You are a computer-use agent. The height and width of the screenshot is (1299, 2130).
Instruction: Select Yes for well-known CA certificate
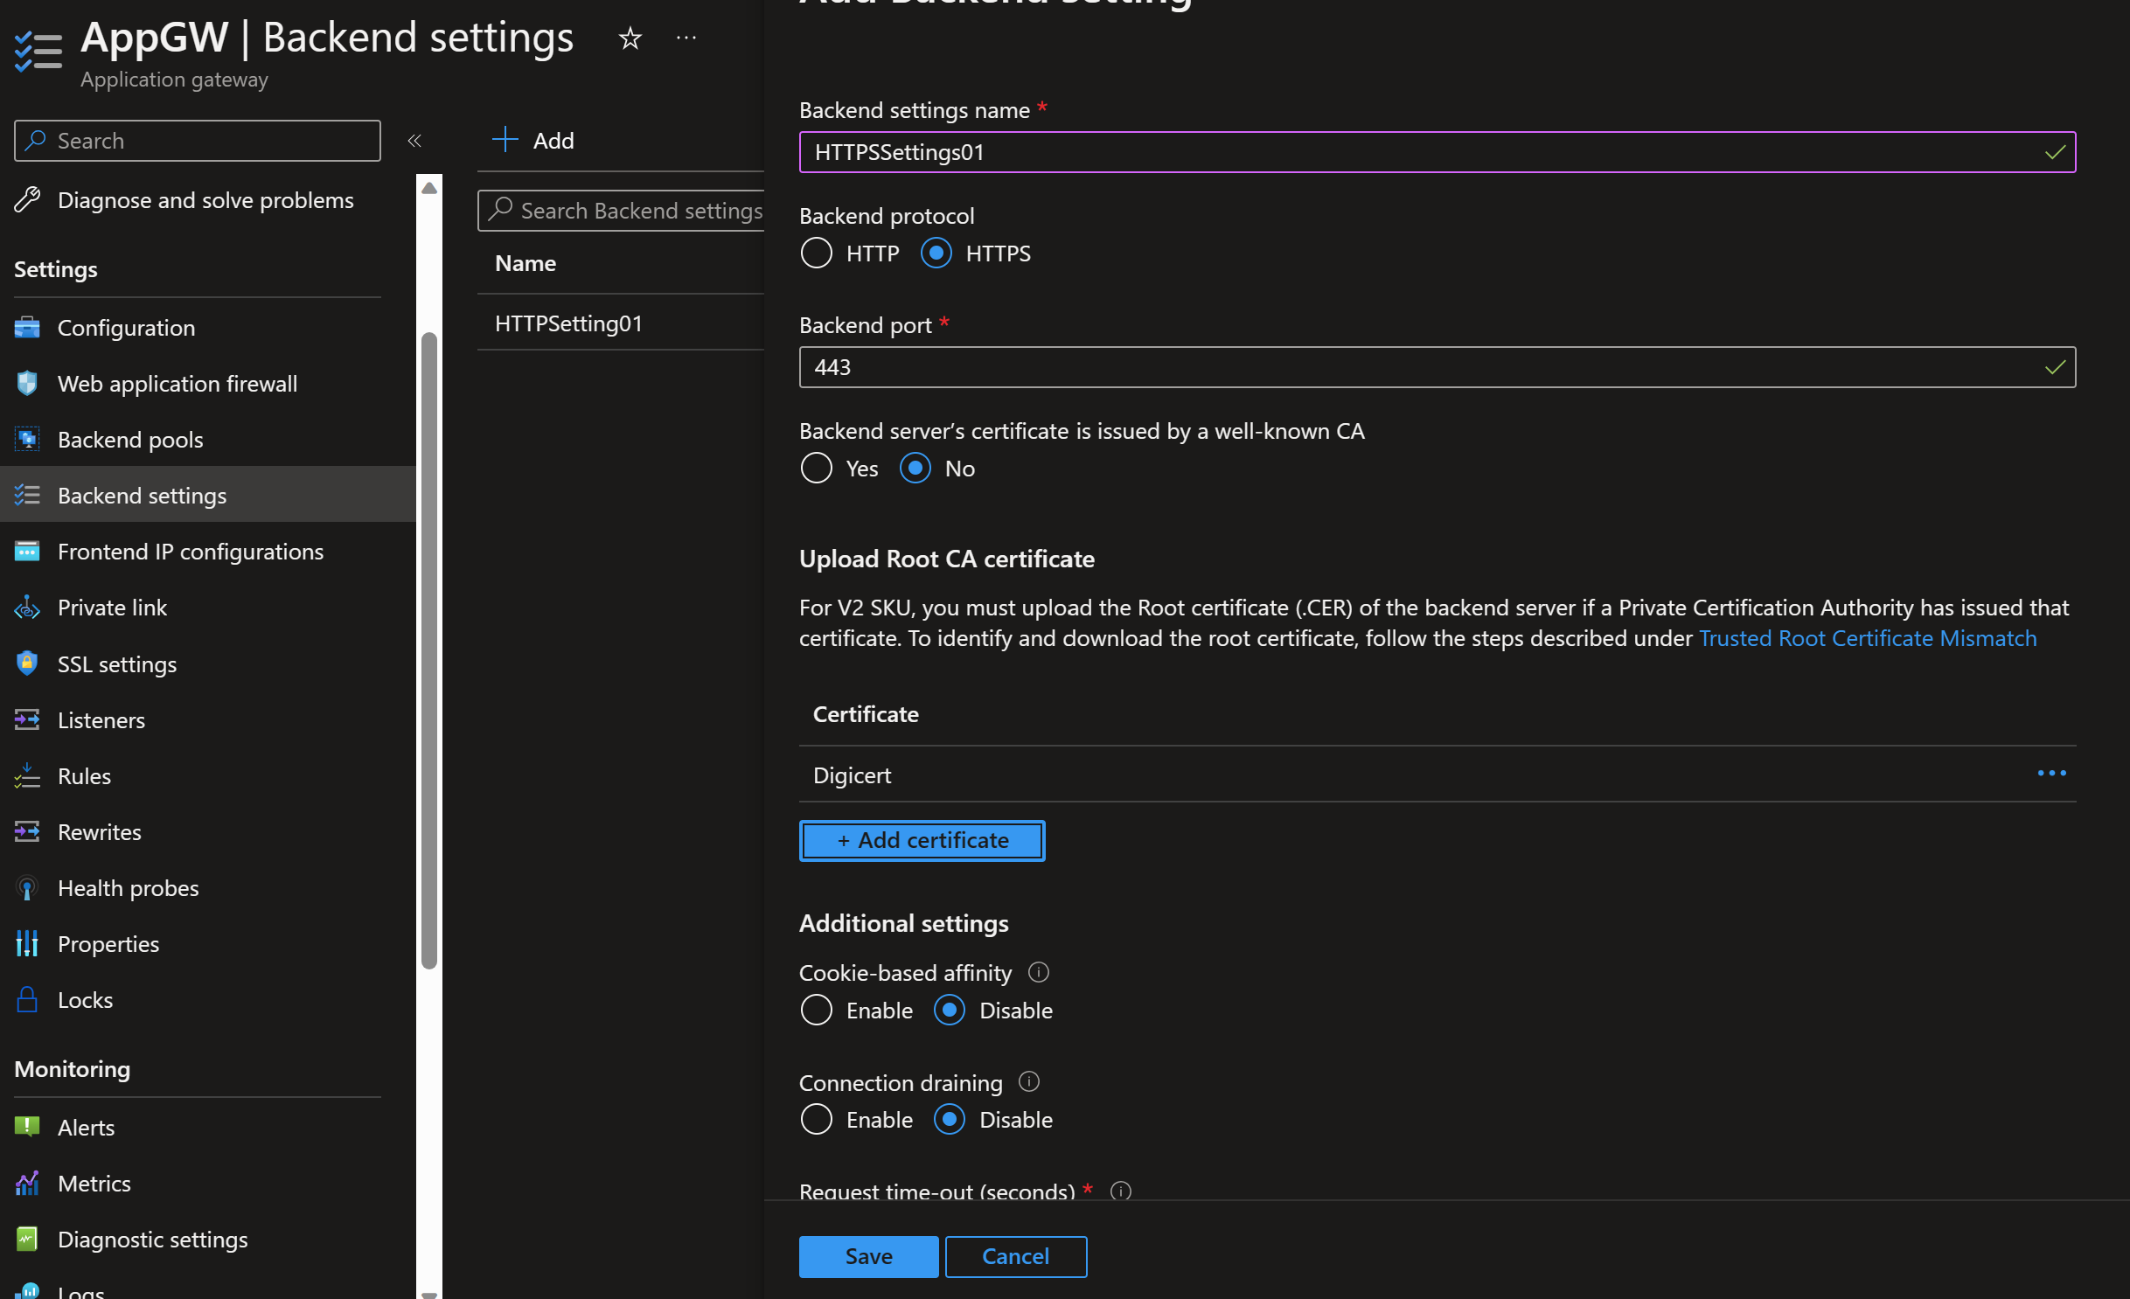point(816,469)
